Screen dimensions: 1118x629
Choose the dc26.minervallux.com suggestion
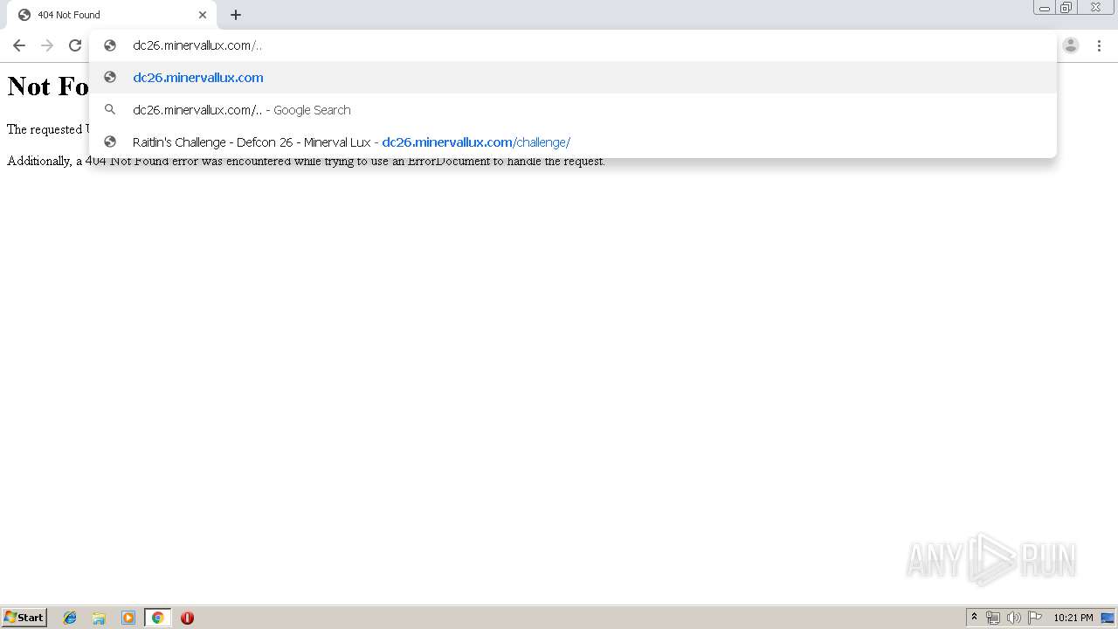(573, 78)
